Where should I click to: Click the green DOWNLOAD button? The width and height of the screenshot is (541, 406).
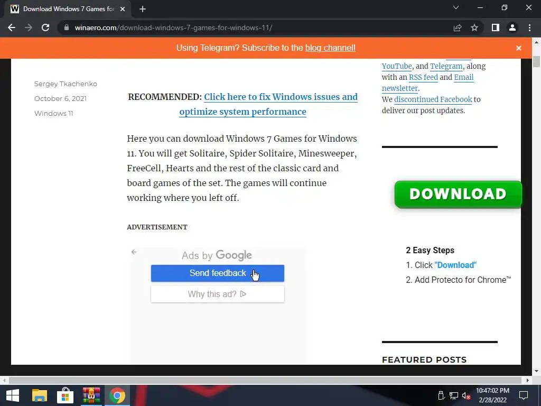(458, 195)
